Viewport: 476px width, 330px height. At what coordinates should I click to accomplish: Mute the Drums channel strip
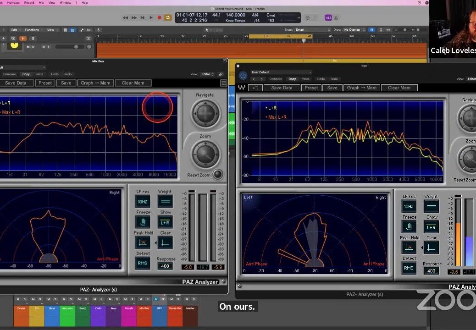click(18, 299)
